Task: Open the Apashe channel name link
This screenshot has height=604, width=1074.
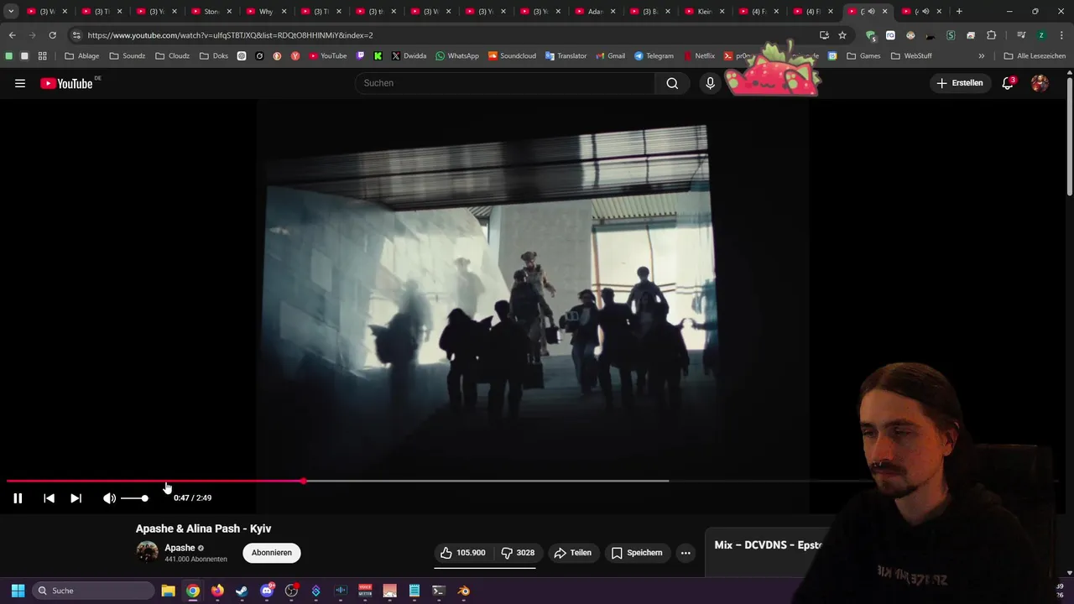Action: pos(180,548)
